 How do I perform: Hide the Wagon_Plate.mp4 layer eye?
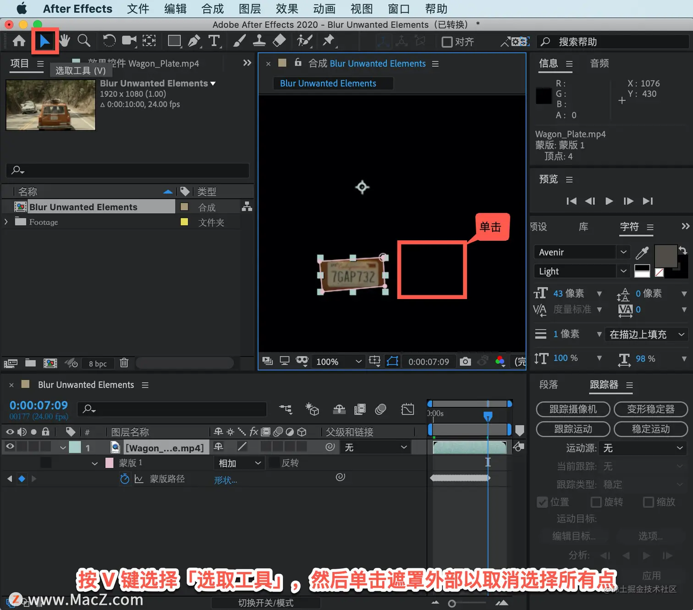point(10,447)
